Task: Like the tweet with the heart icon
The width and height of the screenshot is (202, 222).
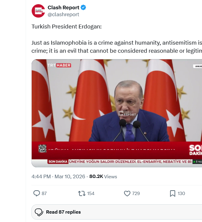Action: 127,194
